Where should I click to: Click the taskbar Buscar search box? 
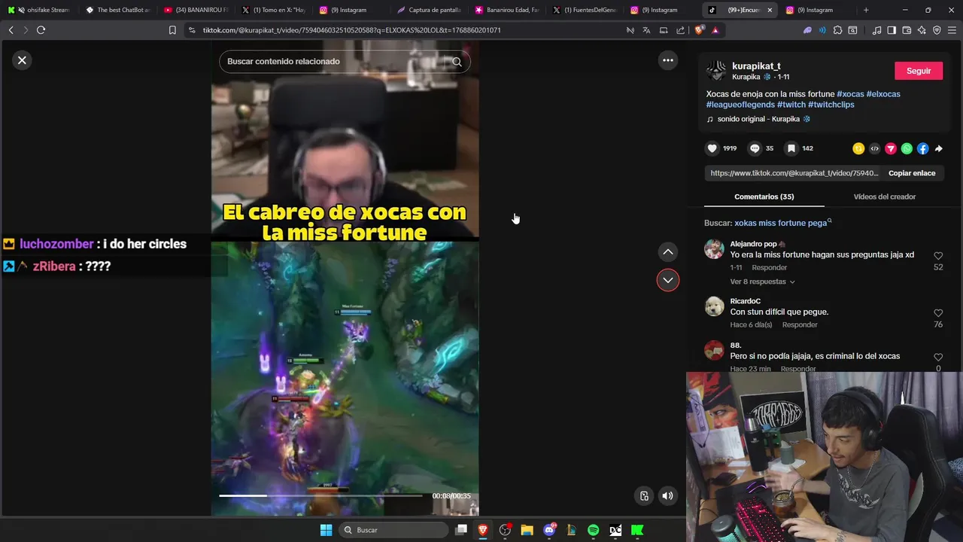393,530
